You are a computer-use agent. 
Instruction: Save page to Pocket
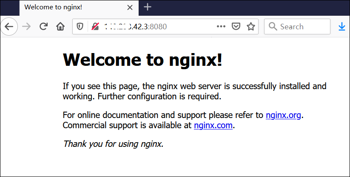[x=236, y=26]
